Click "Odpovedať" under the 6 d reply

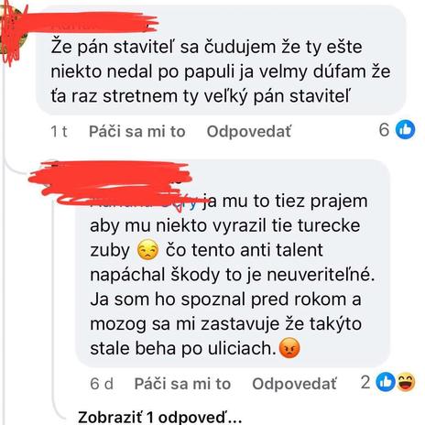pyautogui.click(x=294, y=384)
